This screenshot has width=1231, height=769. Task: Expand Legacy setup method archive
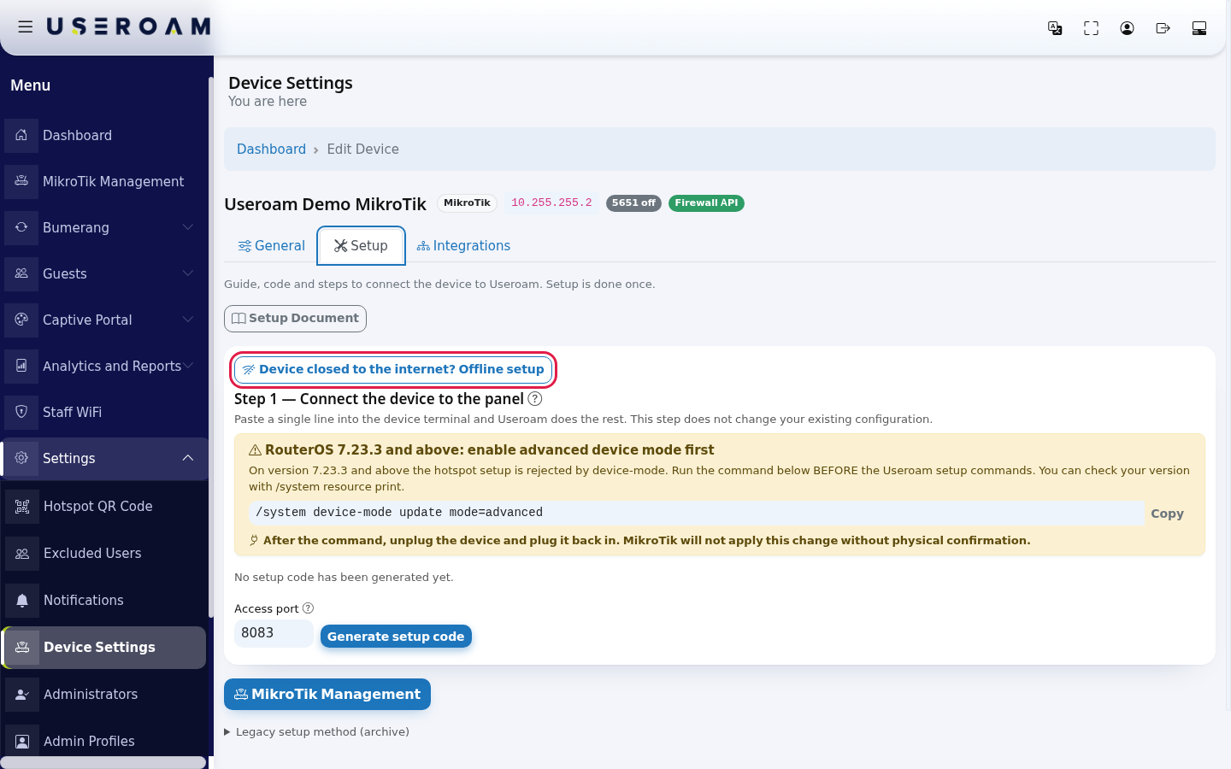point(316,731)
